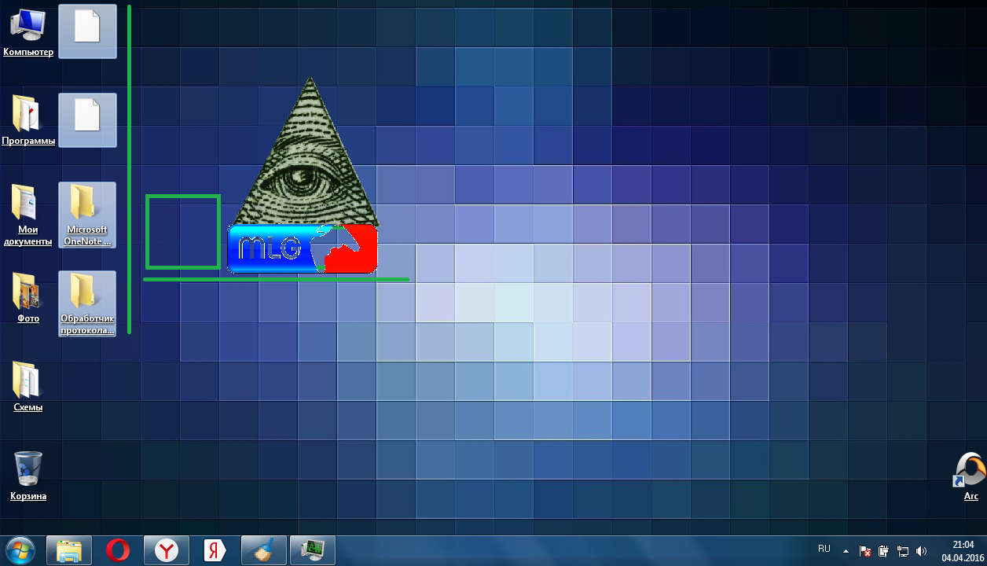Open the network tray icon
Image resolution: width=987 pixels, height=566 pixels.
pyautogui.click(x=903, y=551)
